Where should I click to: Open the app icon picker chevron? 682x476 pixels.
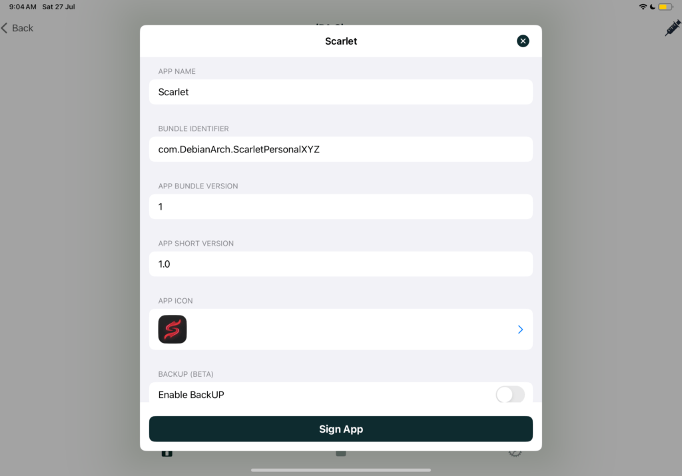pos(520,329)
